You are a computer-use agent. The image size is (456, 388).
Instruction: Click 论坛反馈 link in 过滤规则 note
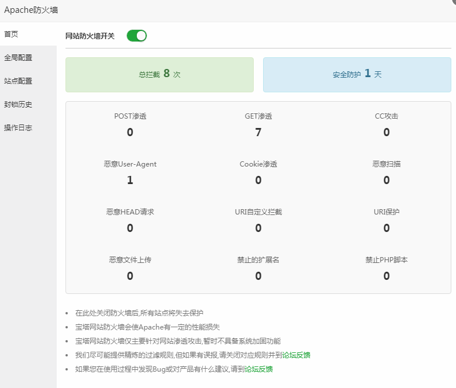click(296, 355)
